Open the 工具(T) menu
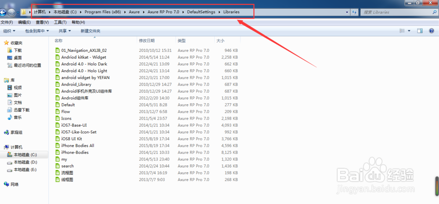 pyautogui.click(x=60, y=22)
